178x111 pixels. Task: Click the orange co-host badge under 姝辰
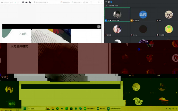(132, 20)
